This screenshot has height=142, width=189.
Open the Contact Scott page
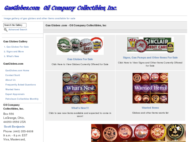[x=12, y=75]
